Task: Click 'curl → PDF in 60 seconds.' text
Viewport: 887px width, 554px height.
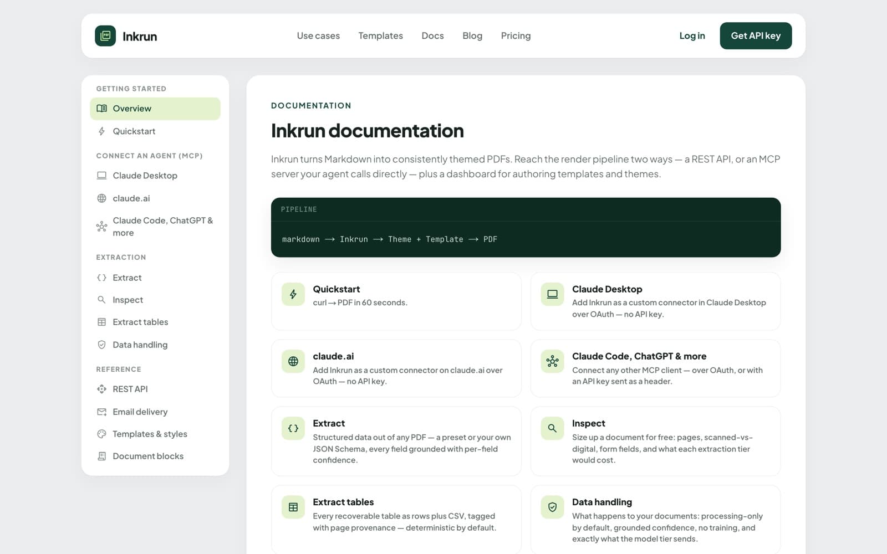Action: click(x=360, y=302)
